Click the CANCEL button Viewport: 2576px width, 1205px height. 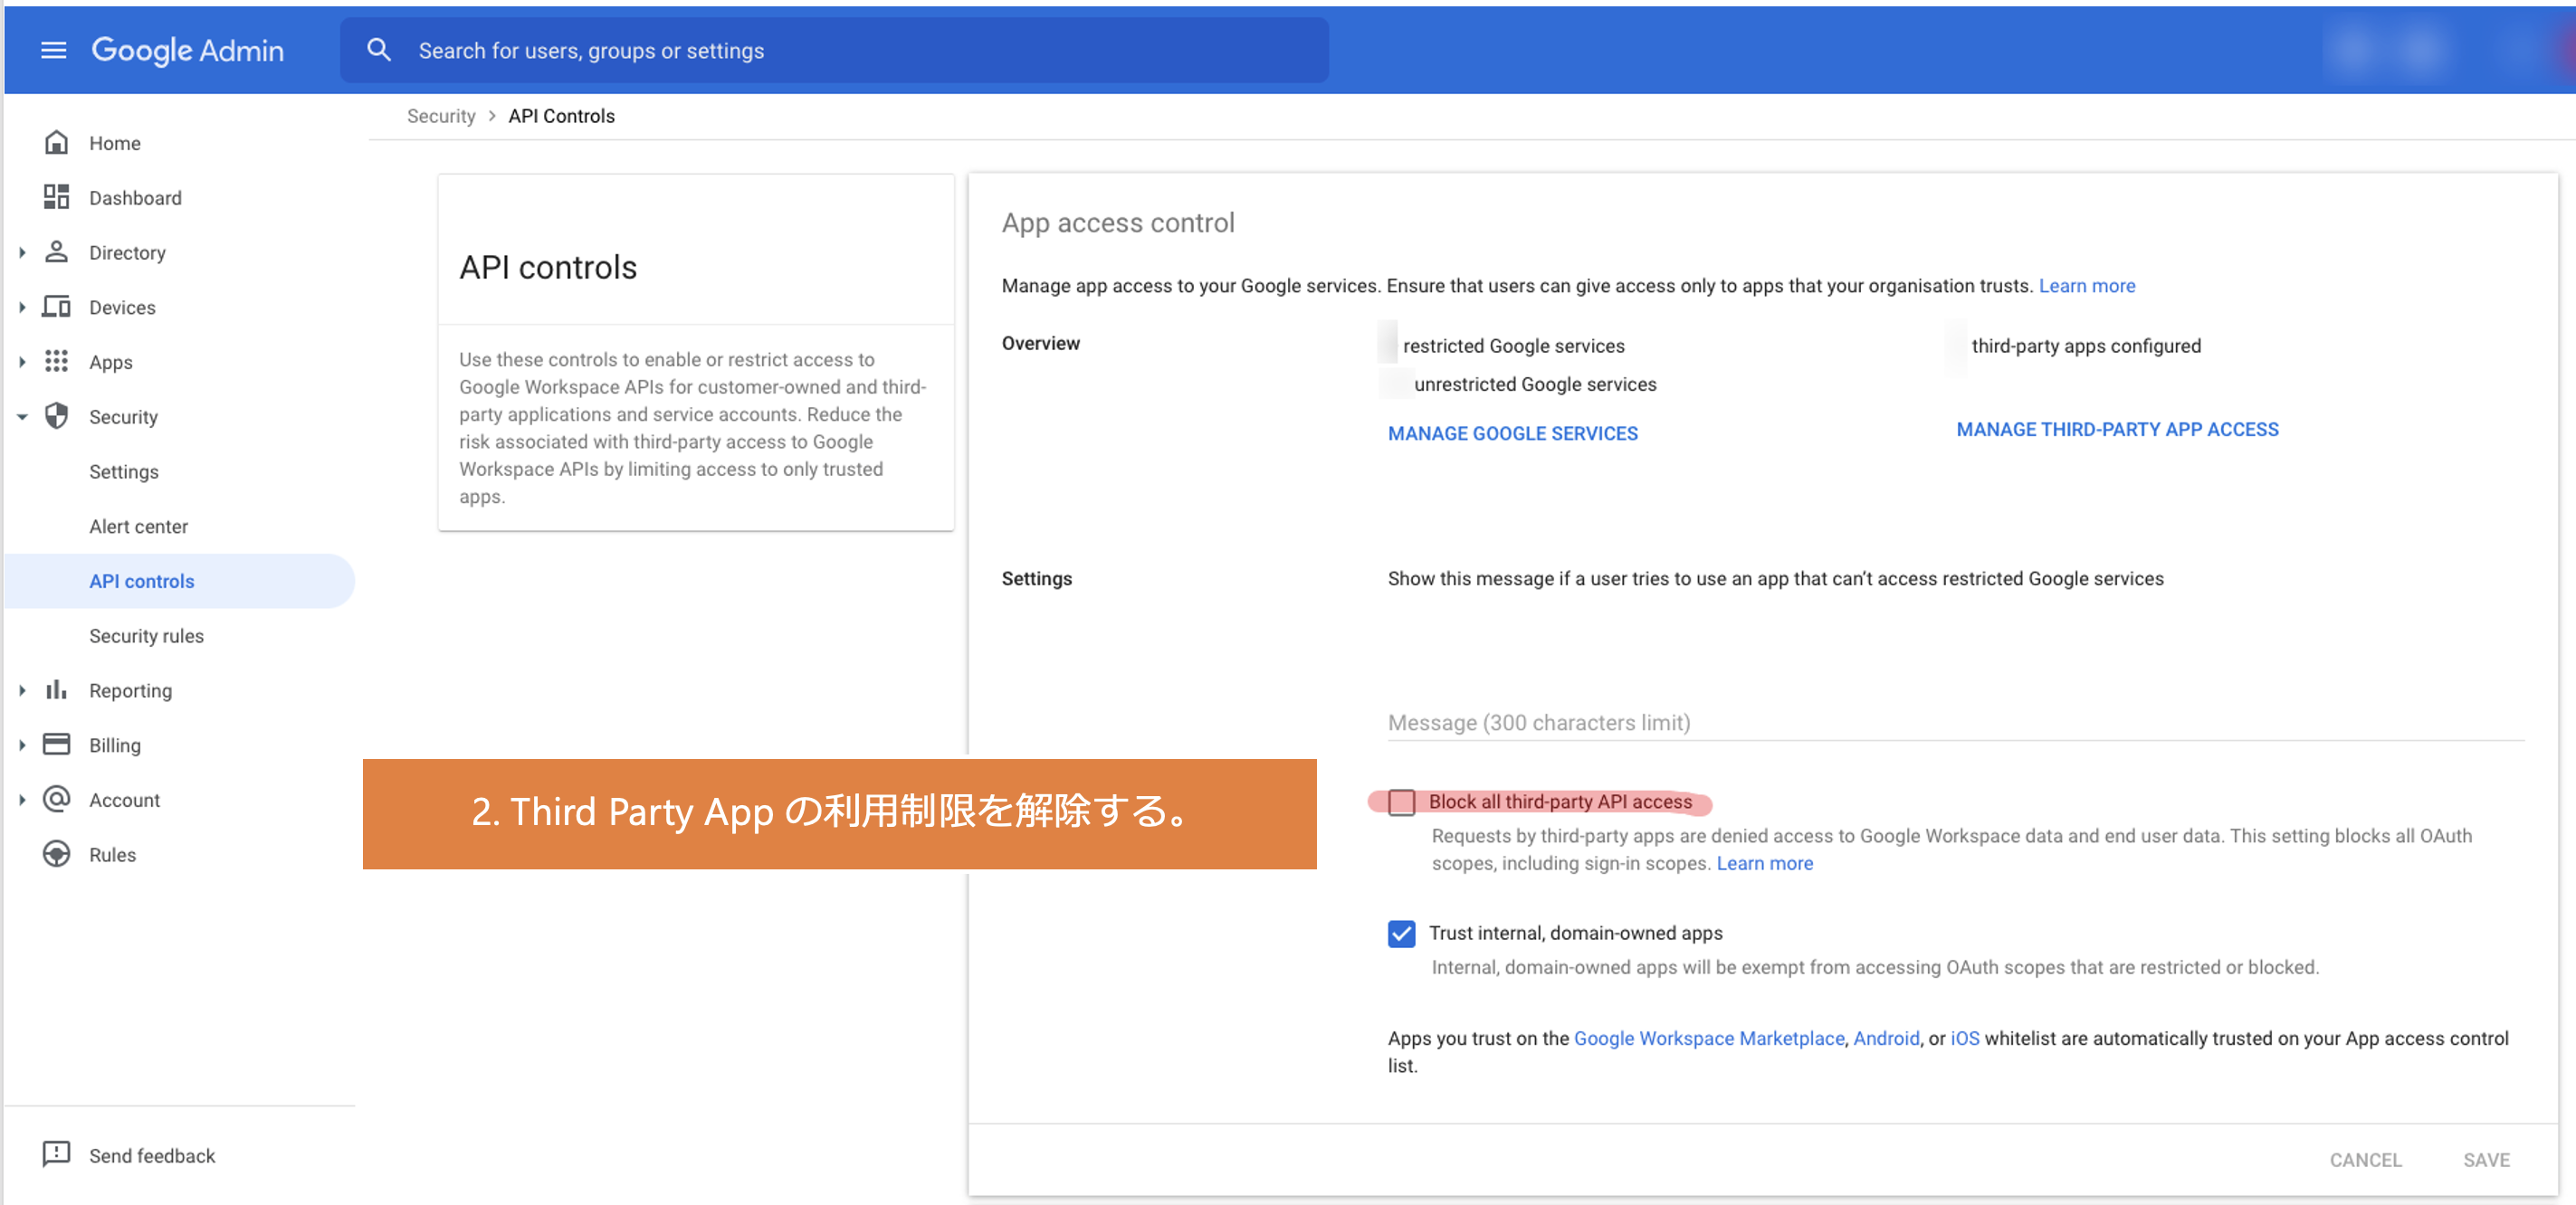[x=2365, y=1160]
